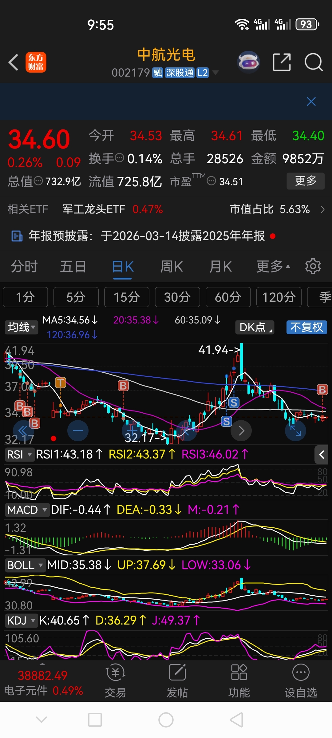
Task: Open the BOLL indicator dropdown
Action: 25,565
